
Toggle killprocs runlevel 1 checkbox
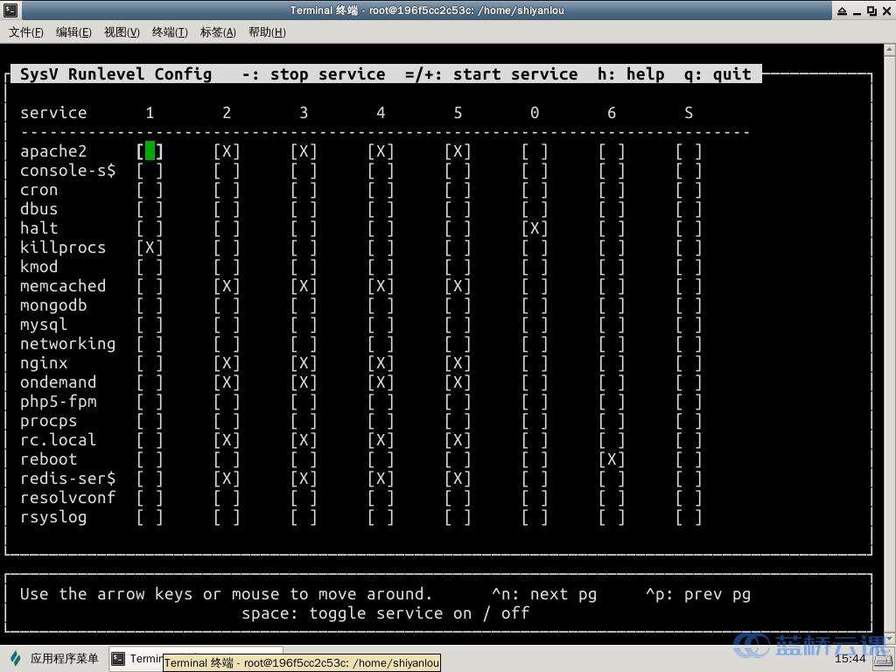[150, 248]
